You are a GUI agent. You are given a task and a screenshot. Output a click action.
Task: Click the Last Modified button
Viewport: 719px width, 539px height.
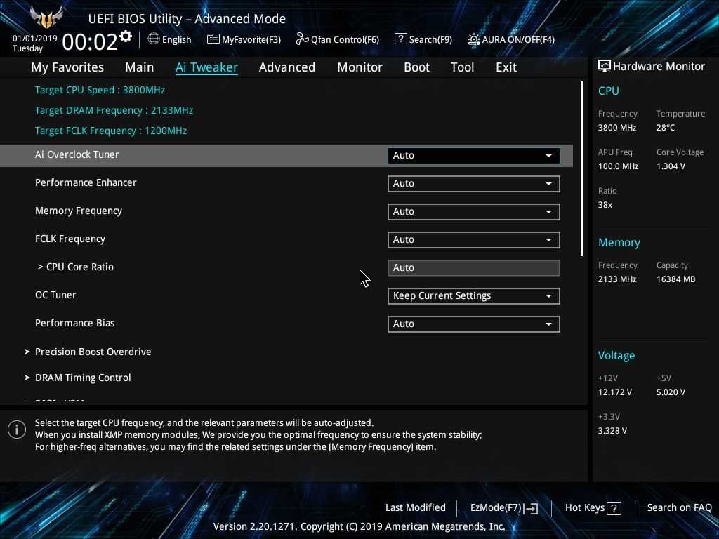pyautogui.click(x=415, y=507)
